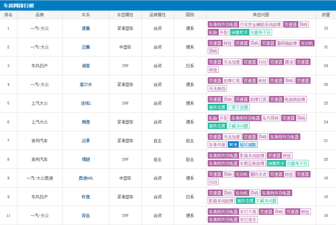Click 自主 brand attribute in 博越 row
The image size is (336, 225).
coord(157,159)
